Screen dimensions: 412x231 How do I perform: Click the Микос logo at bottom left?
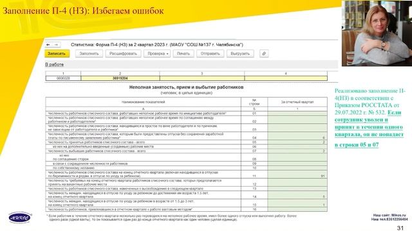point(20,217)
